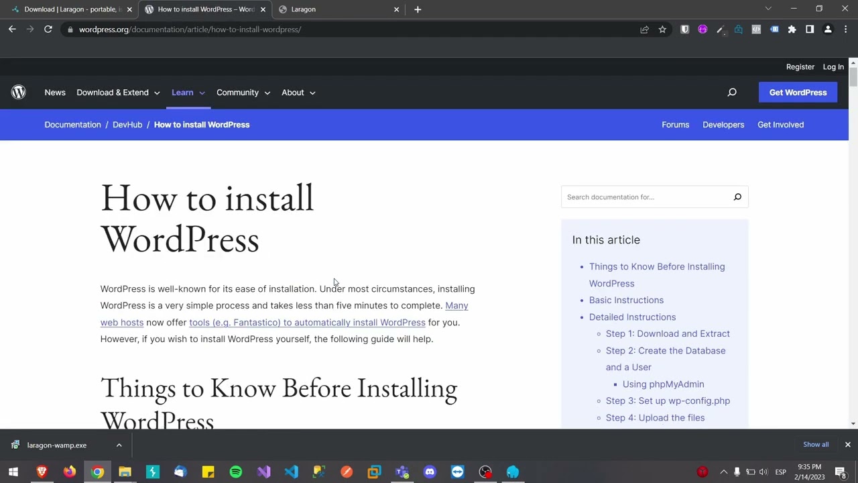Jump to Step 1: Download and Extract
This screenshot has height=483, width=858.
[668, 334]
